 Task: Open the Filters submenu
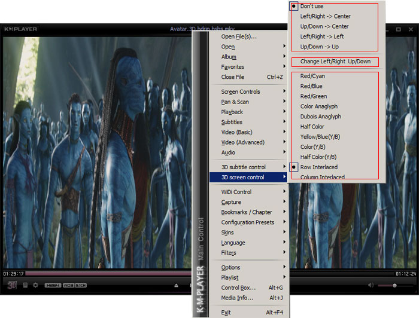[248, 253]
